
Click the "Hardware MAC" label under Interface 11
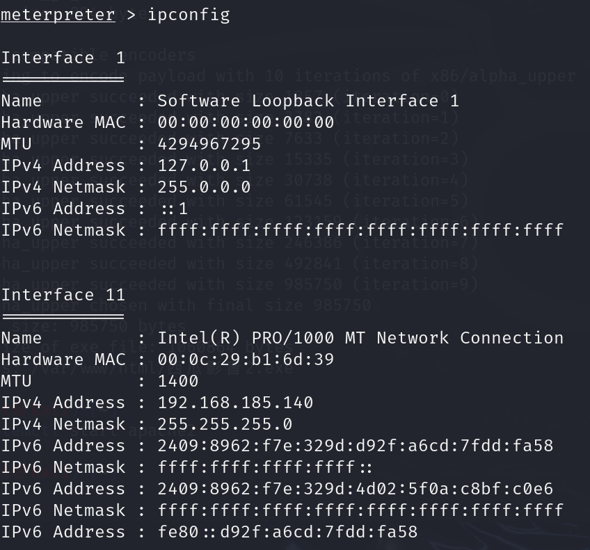pos(63,359)
